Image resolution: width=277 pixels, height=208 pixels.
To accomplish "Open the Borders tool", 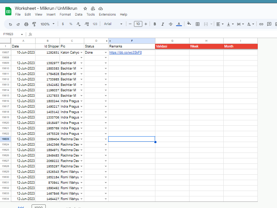I will tap(197, 24).
